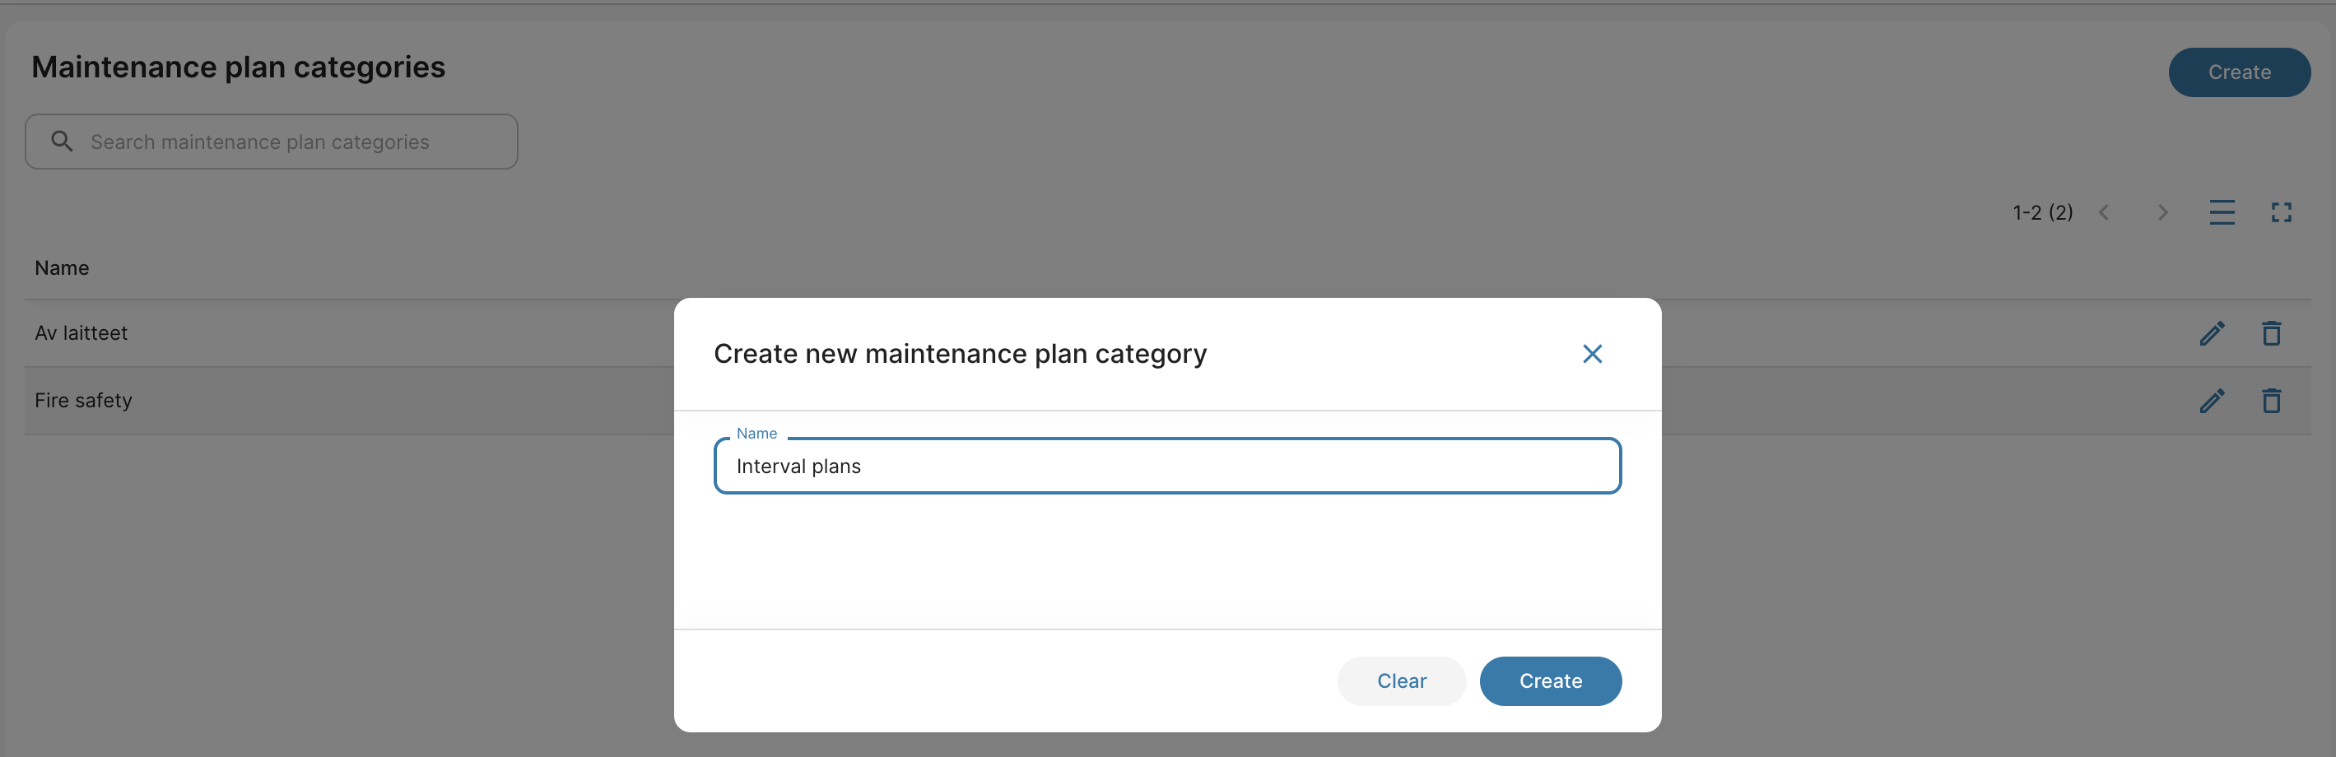This screenshot has width=2336, height=757.
Task: Delete the Fire safety category
Action: pyautogui.click(x=2271, y=401)
